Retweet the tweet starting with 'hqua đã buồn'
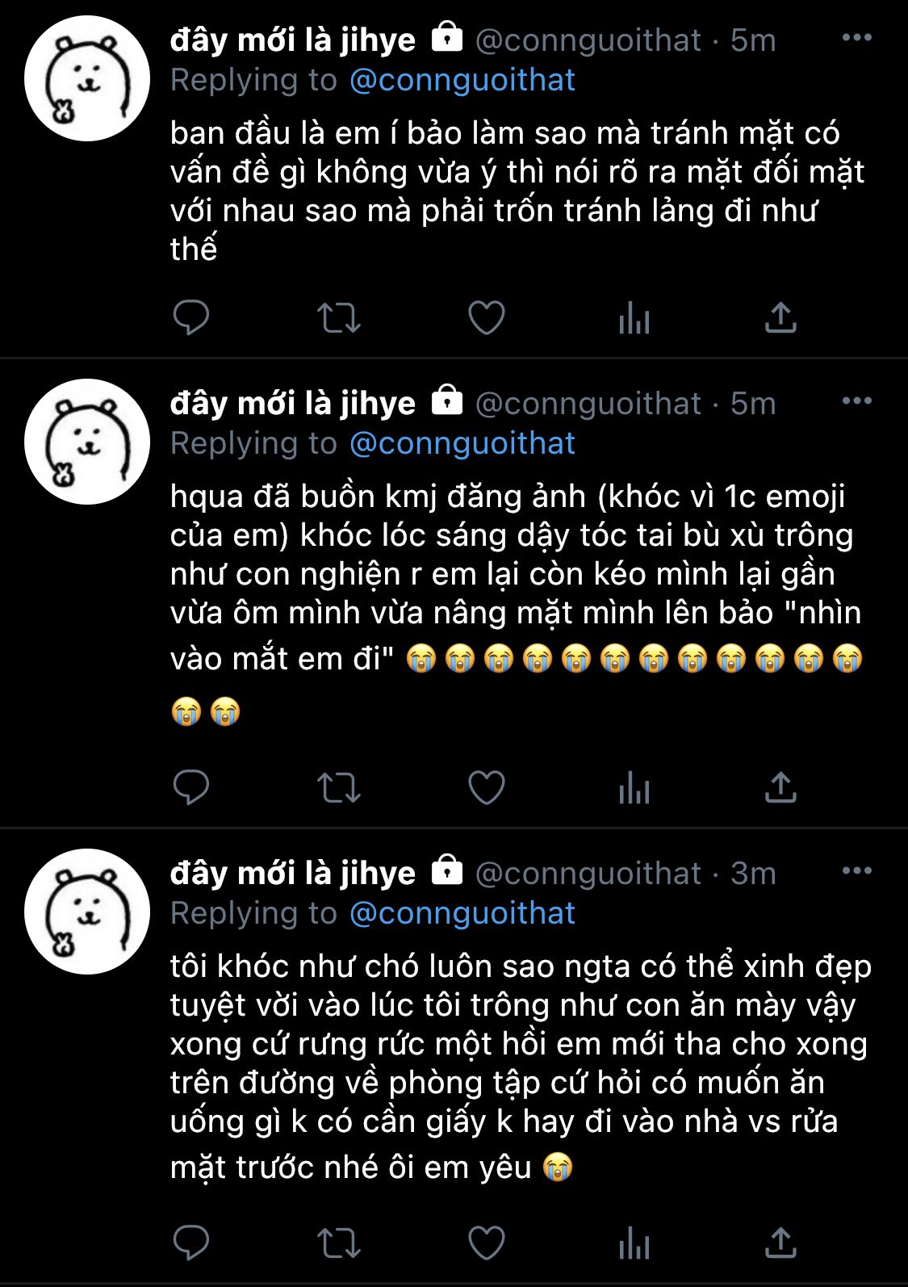 [x=338, y=788]
